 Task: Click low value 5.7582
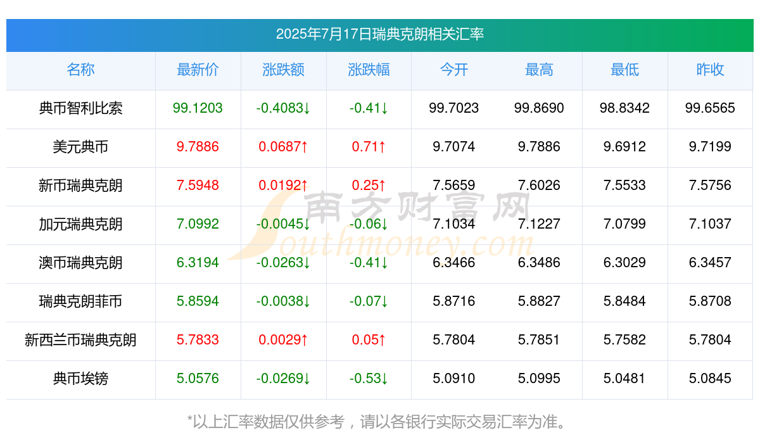(624, 340)
